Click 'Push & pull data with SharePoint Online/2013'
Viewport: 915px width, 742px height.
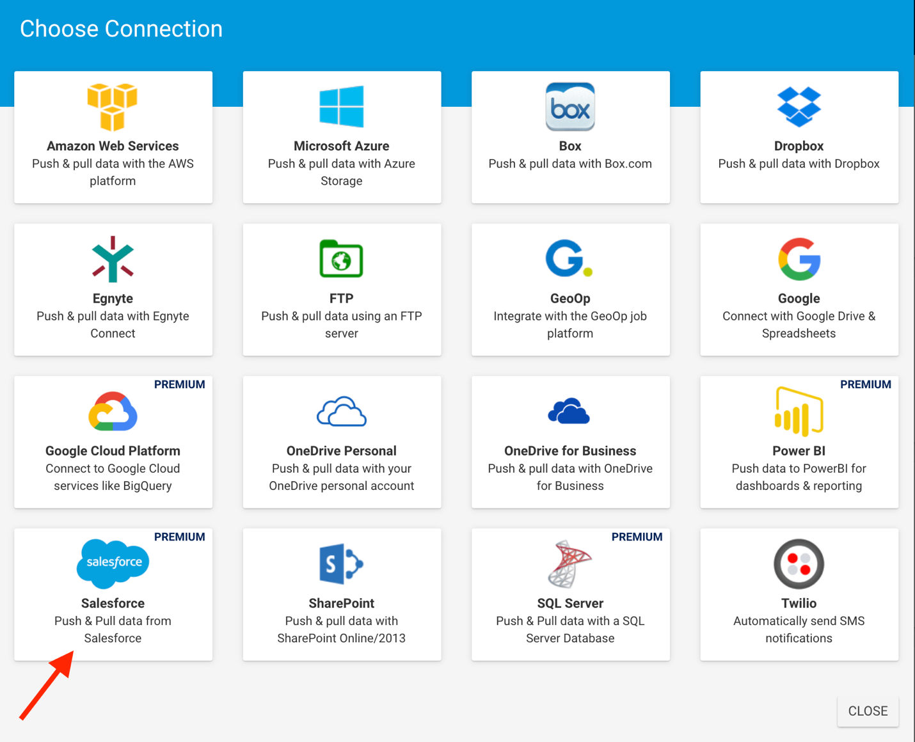point(342,629)
